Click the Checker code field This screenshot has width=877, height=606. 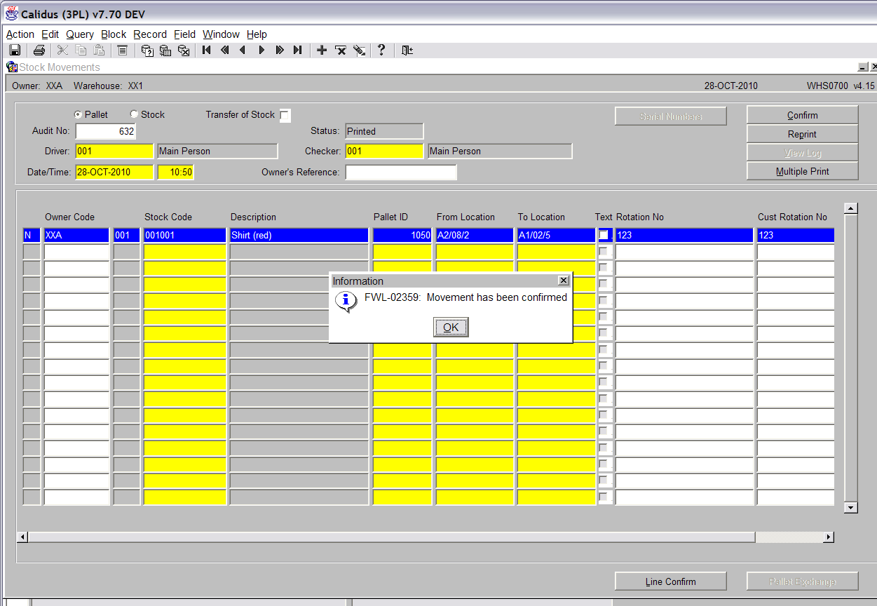point(385,151)
